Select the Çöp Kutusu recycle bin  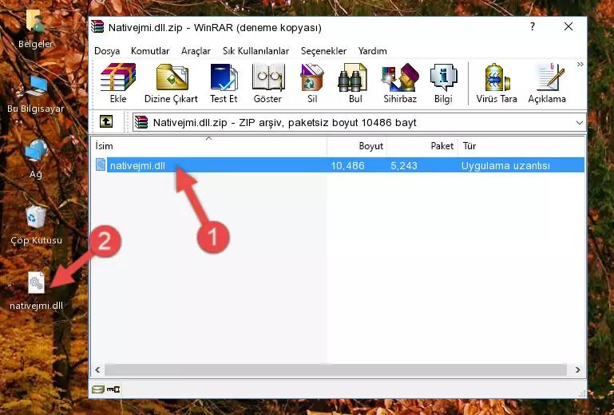[36, 226]
